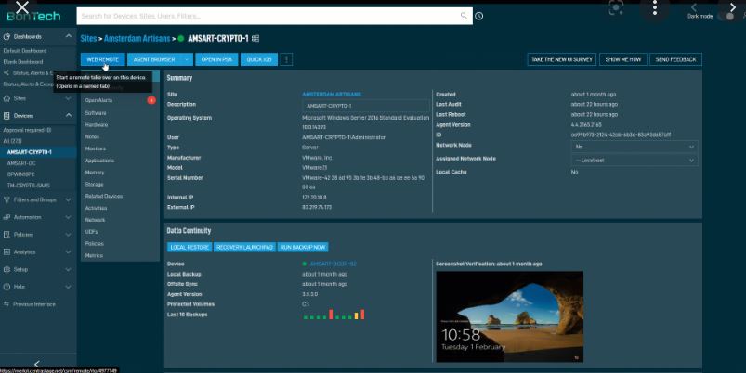
Task: Click the Sites house icon in sidebar
Action: (x=7, y=98)
